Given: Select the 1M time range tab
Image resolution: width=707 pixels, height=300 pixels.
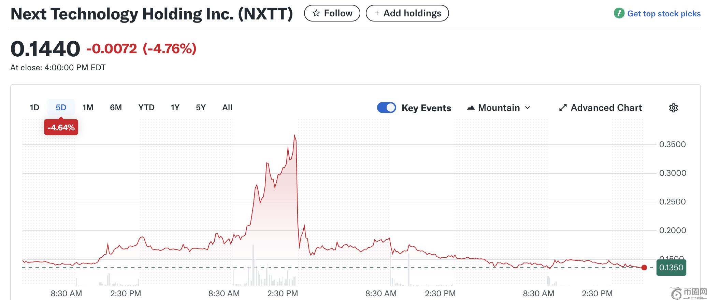Looking at the screenshot, I should 88,108.
